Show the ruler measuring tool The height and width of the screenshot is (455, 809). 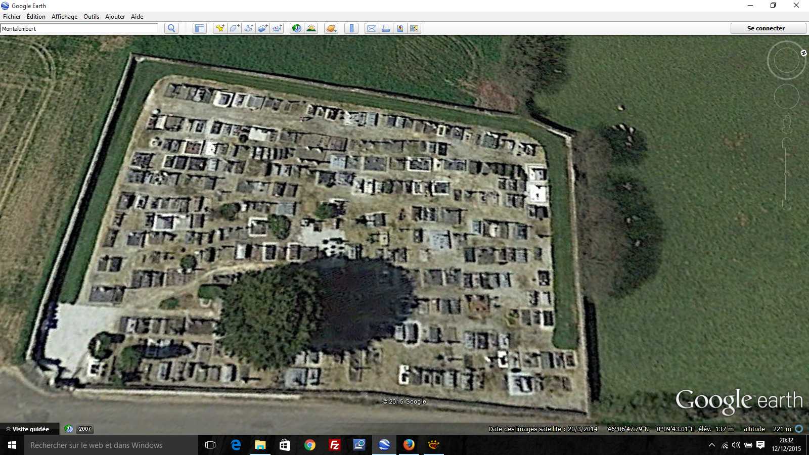351,28
